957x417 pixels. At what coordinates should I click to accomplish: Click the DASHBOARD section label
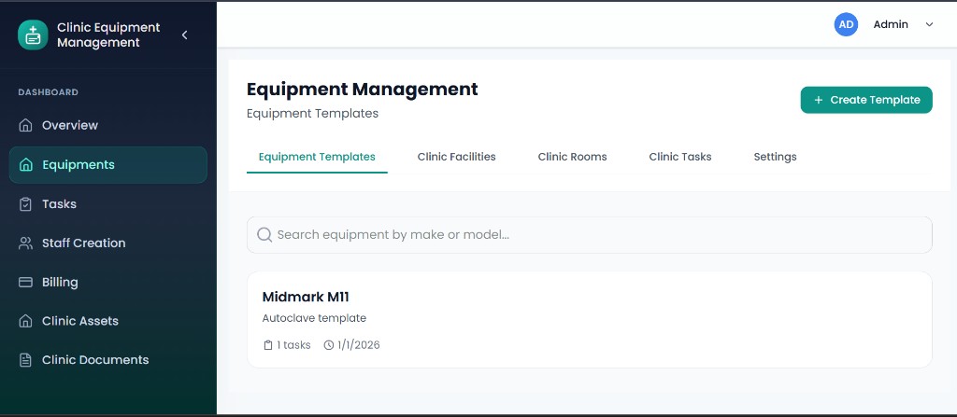[49, 92]
